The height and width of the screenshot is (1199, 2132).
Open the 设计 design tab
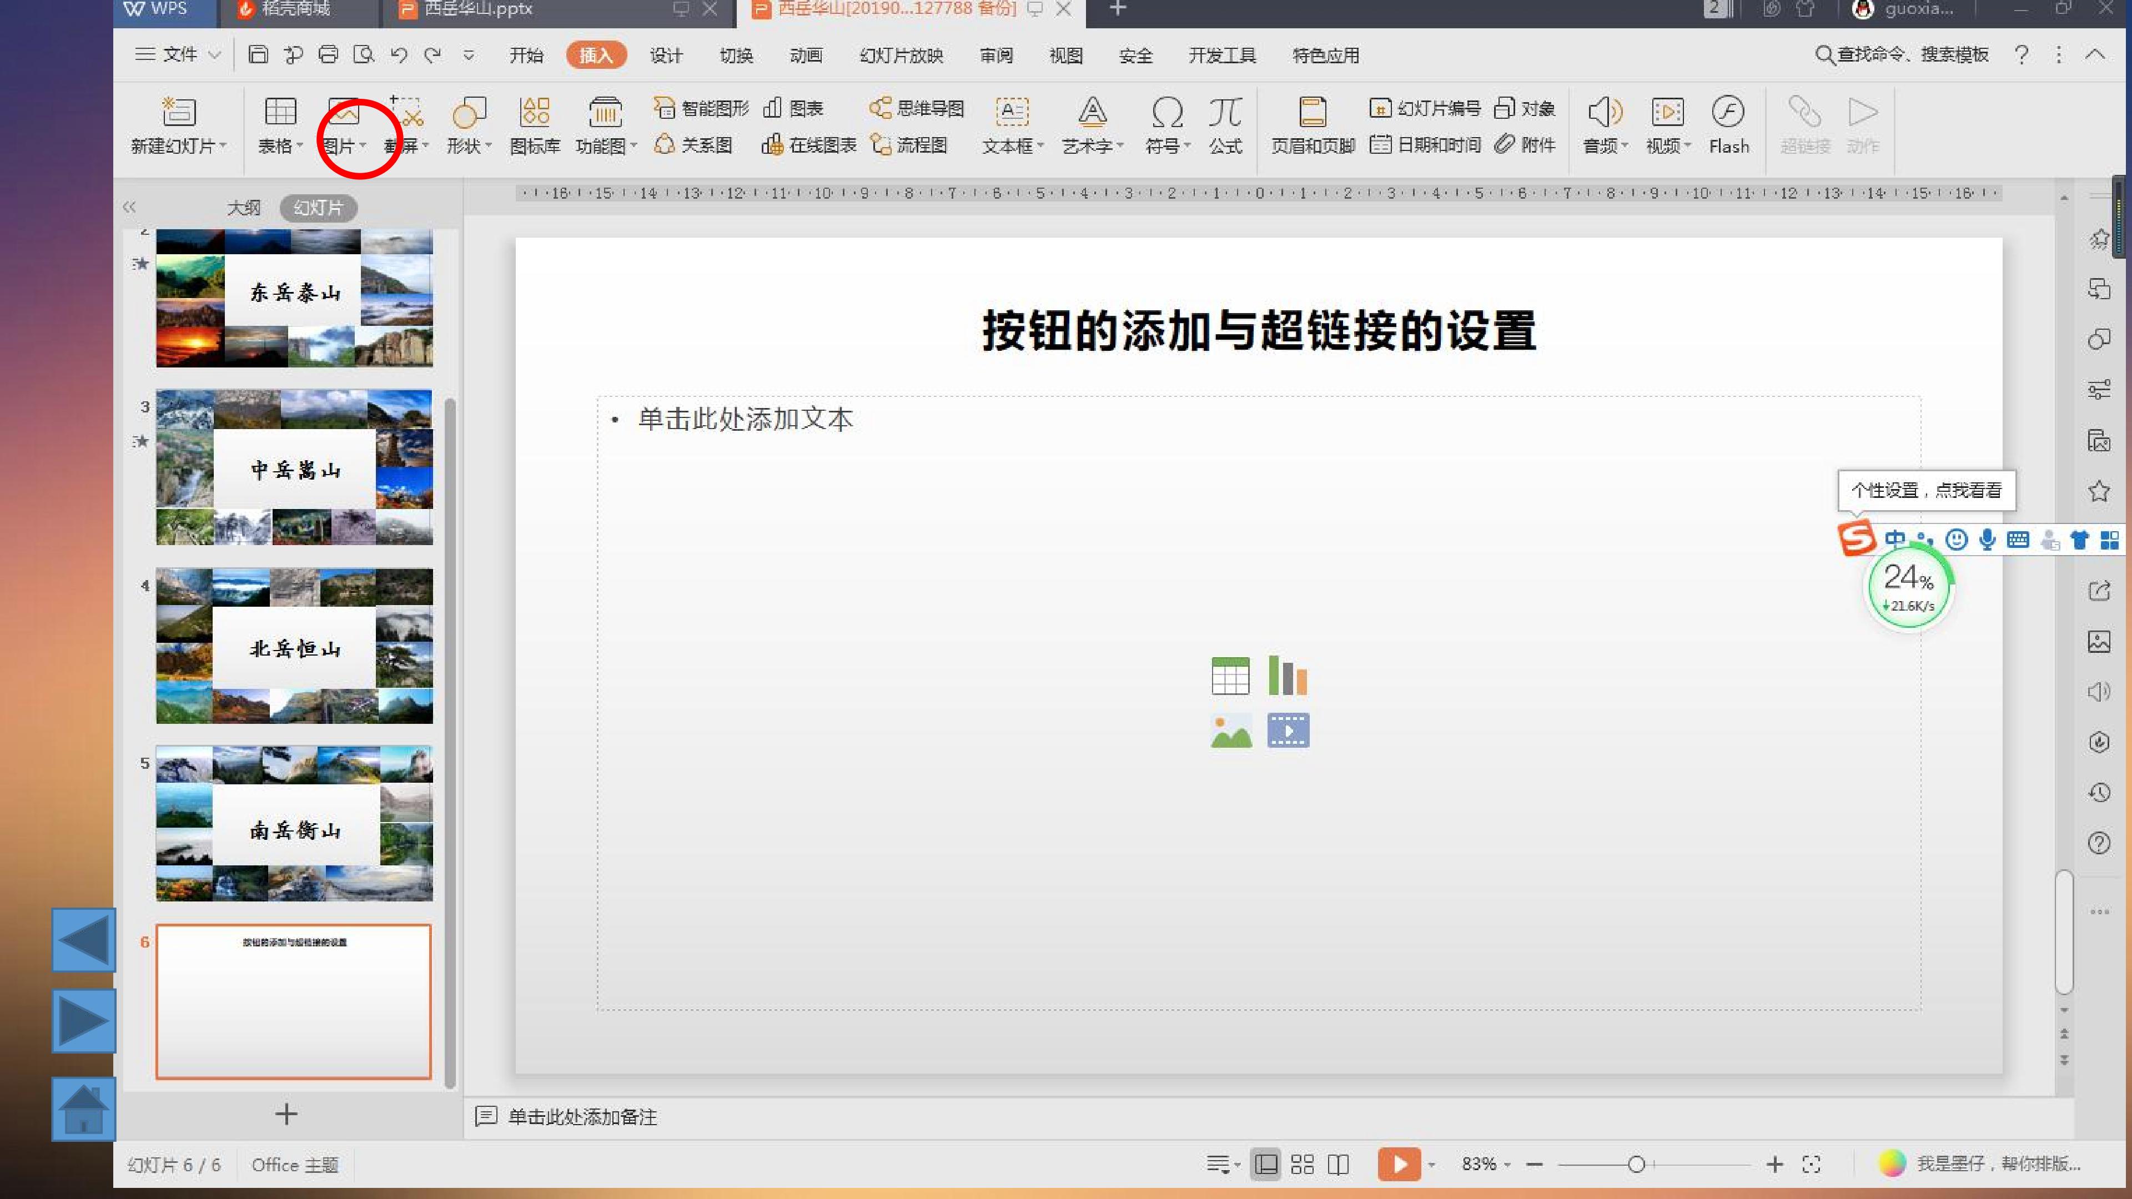[x=666, y=56]
